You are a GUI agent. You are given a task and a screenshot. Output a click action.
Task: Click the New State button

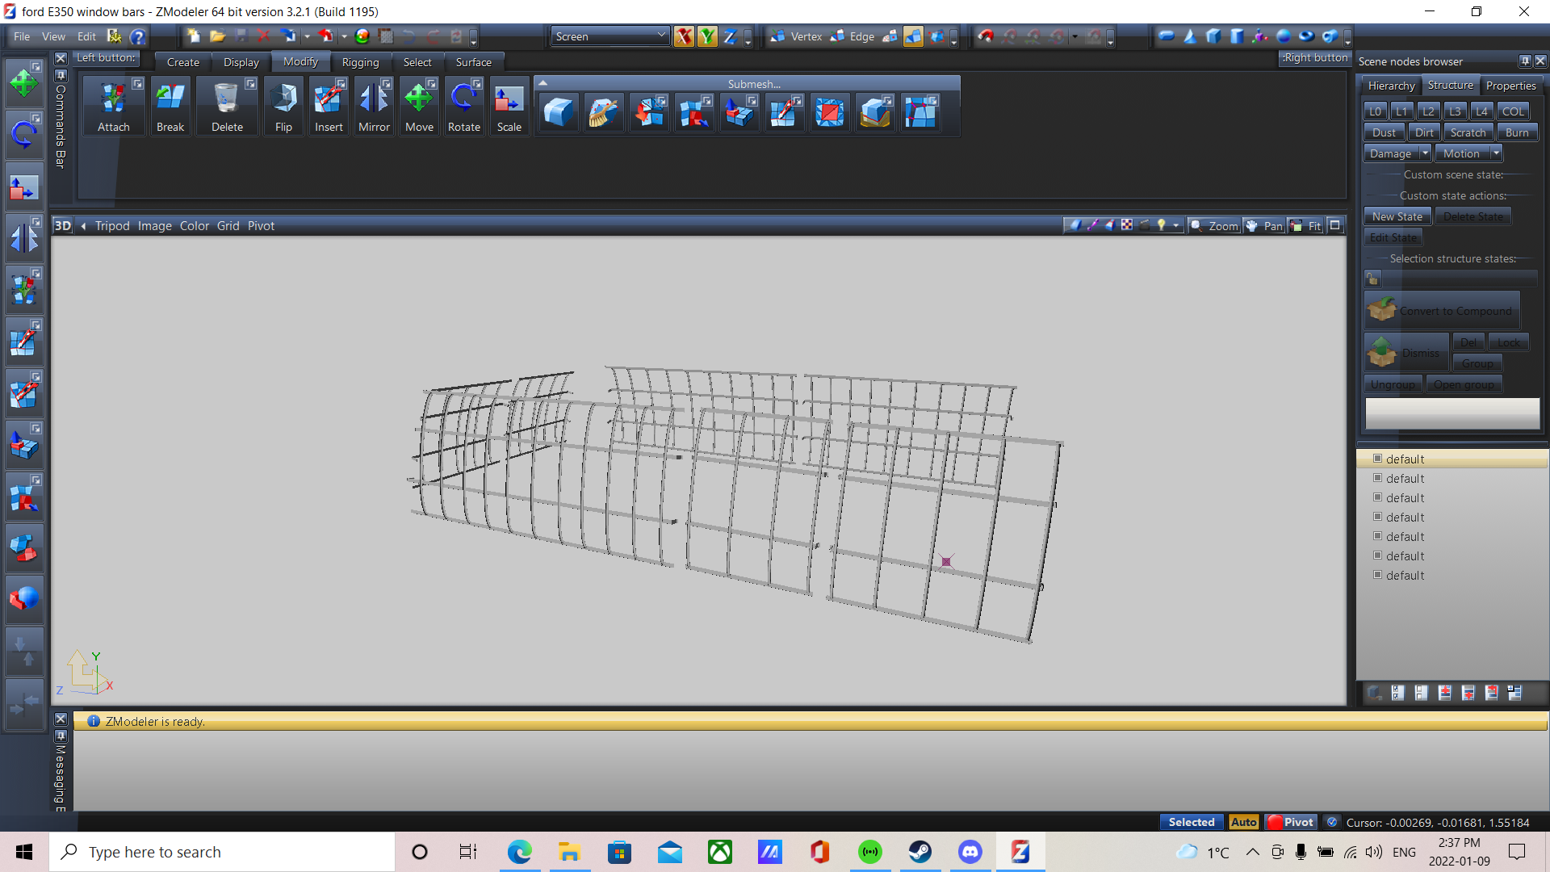[x=1397, y=216]
